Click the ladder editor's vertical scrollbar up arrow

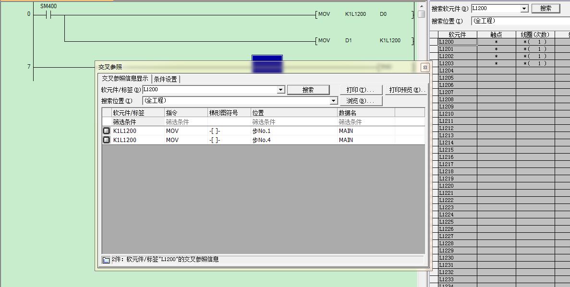coord(421,5)
